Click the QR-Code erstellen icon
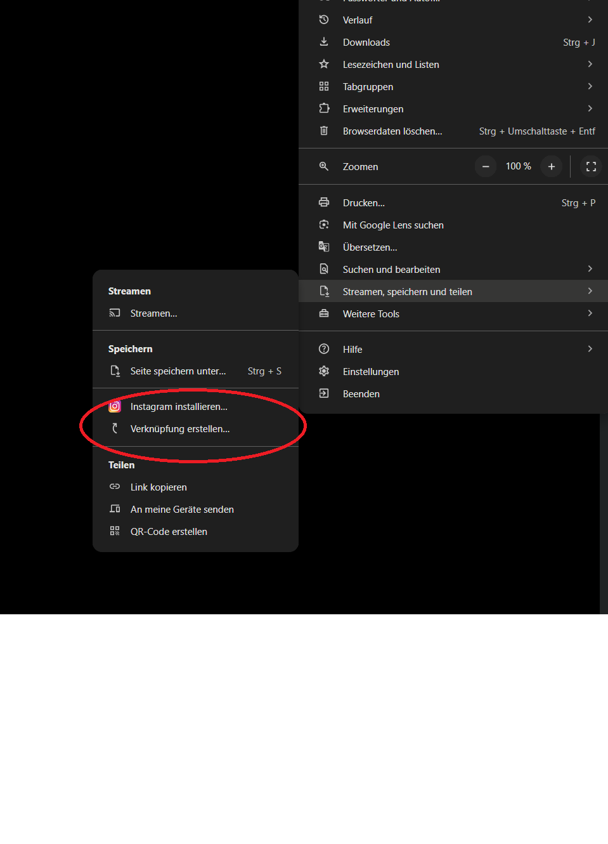 click(115, 531)
